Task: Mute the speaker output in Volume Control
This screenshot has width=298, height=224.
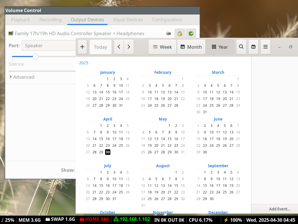Action: [x=168, y=34]
